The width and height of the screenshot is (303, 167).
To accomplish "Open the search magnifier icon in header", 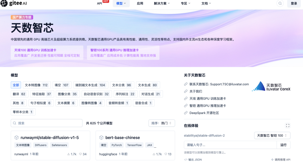I will coord(280,3).
